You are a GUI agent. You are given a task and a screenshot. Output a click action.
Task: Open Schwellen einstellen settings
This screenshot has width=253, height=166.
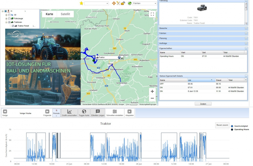115,113
